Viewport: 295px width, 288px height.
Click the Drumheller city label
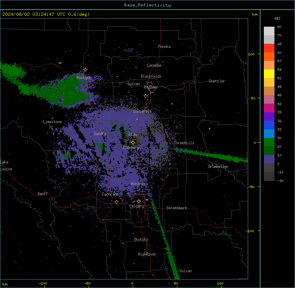coord(218,167)
